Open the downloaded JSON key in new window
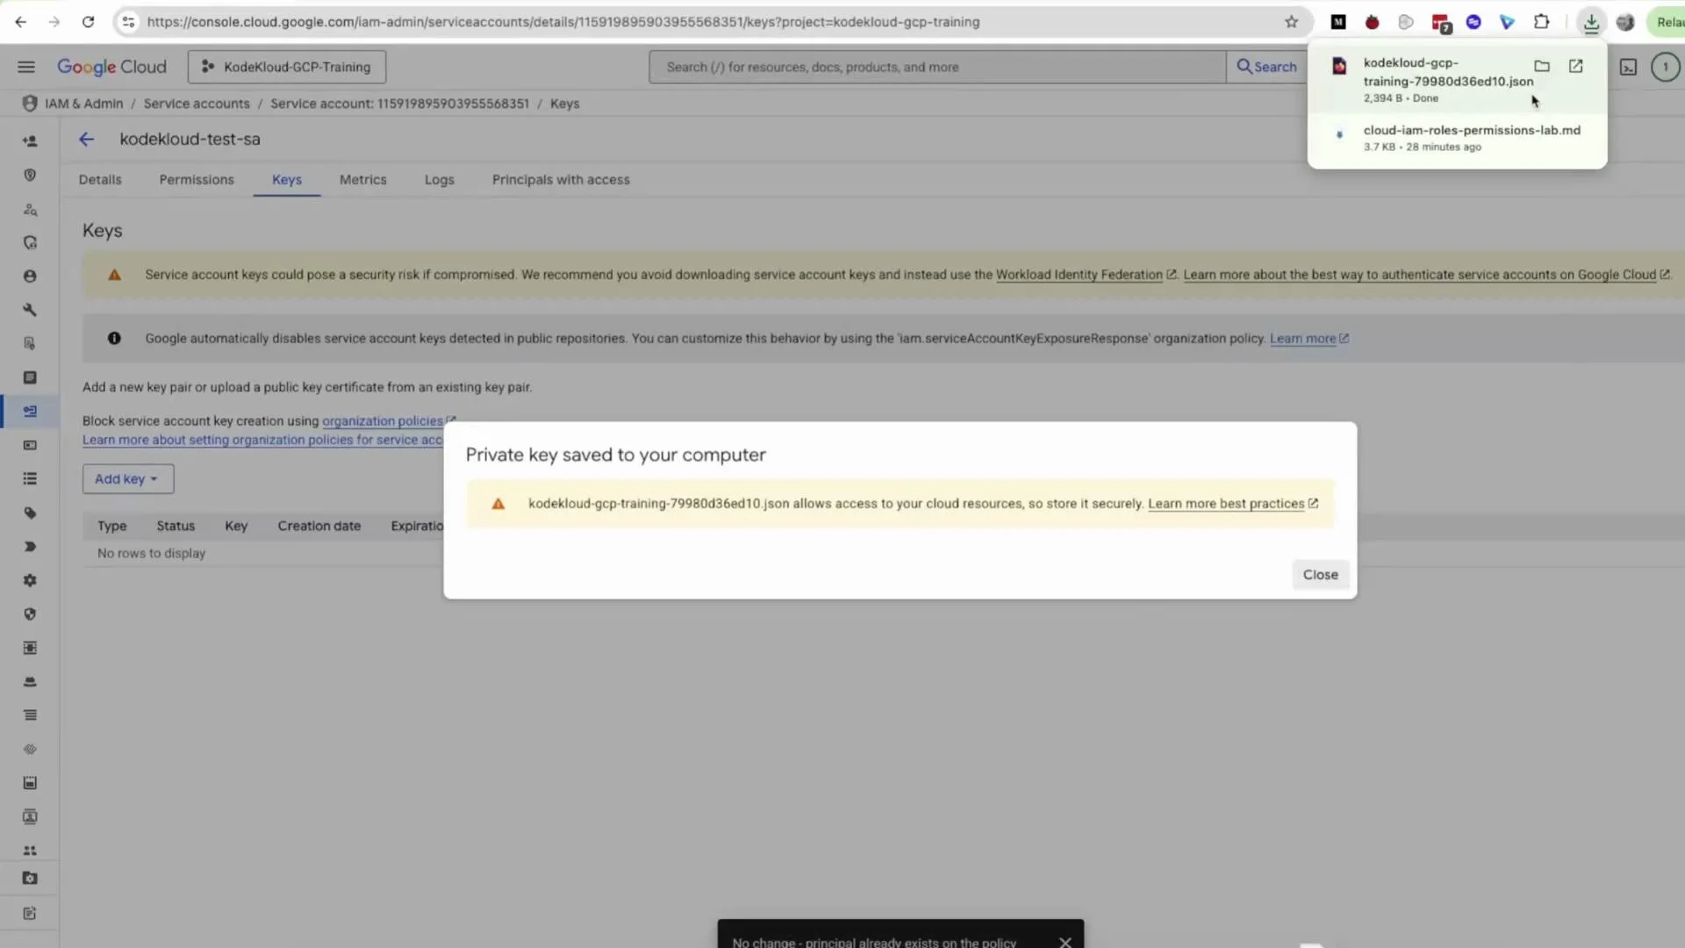The height and width of the screenshot is (948, 1685). point(1576,66)
